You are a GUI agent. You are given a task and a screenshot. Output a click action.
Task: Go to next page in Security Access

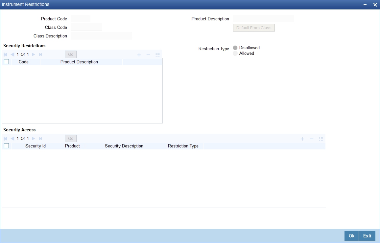34,139
